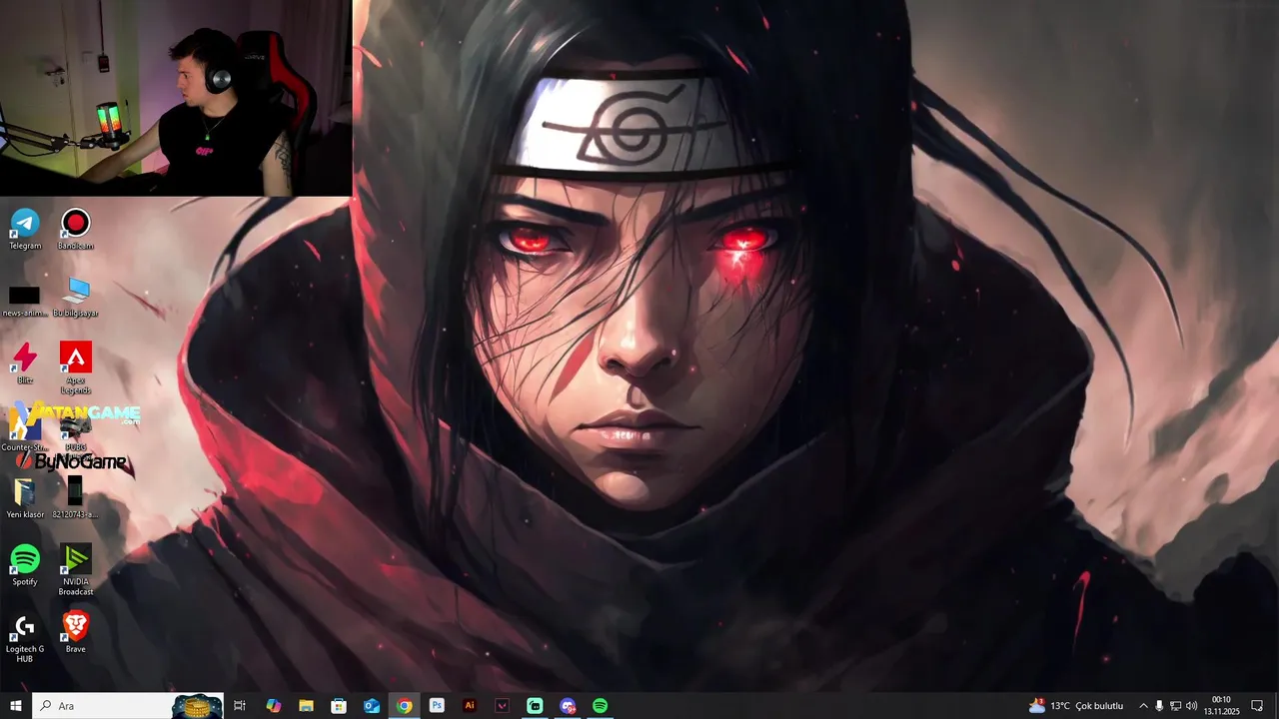Open Microsoft Store from the taskbar

[x=339, y=706]
